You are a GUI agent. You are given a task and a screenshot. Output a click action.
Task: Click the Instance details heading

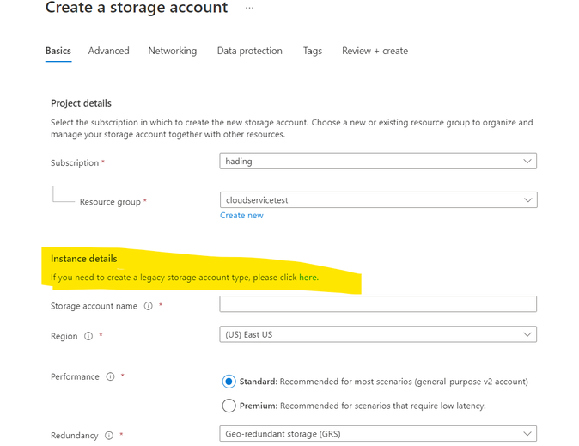pyautogui.click(x=84, y=259)
